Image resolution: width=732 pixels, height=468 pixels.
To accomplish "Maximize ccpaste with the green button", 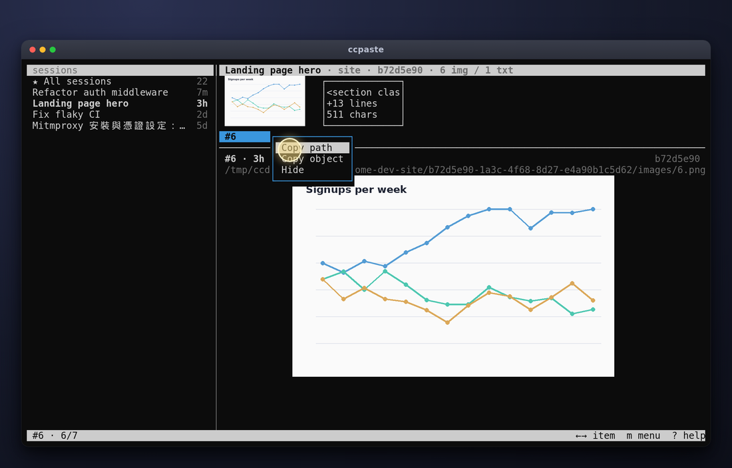I will [53, 49].
